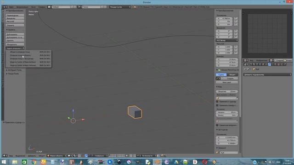294x165 pixels.
Task: Open the viewport shading selector in 3D header
Action: click(x=69, y=156)
